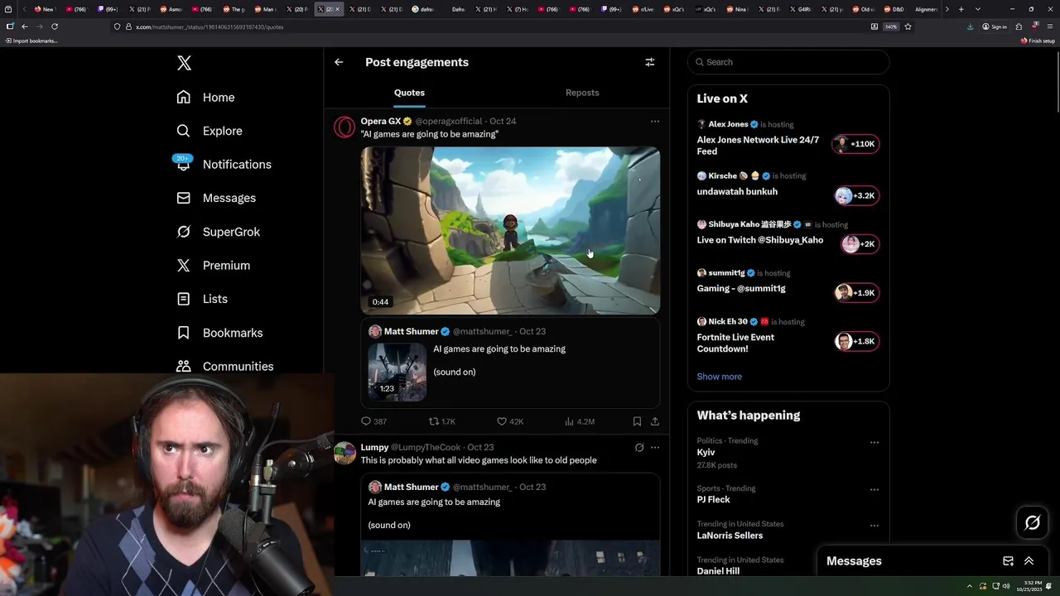The image size is (1060, 596).
Task: Open the PJ Fleck trending topic
Action: pos(713,500)
